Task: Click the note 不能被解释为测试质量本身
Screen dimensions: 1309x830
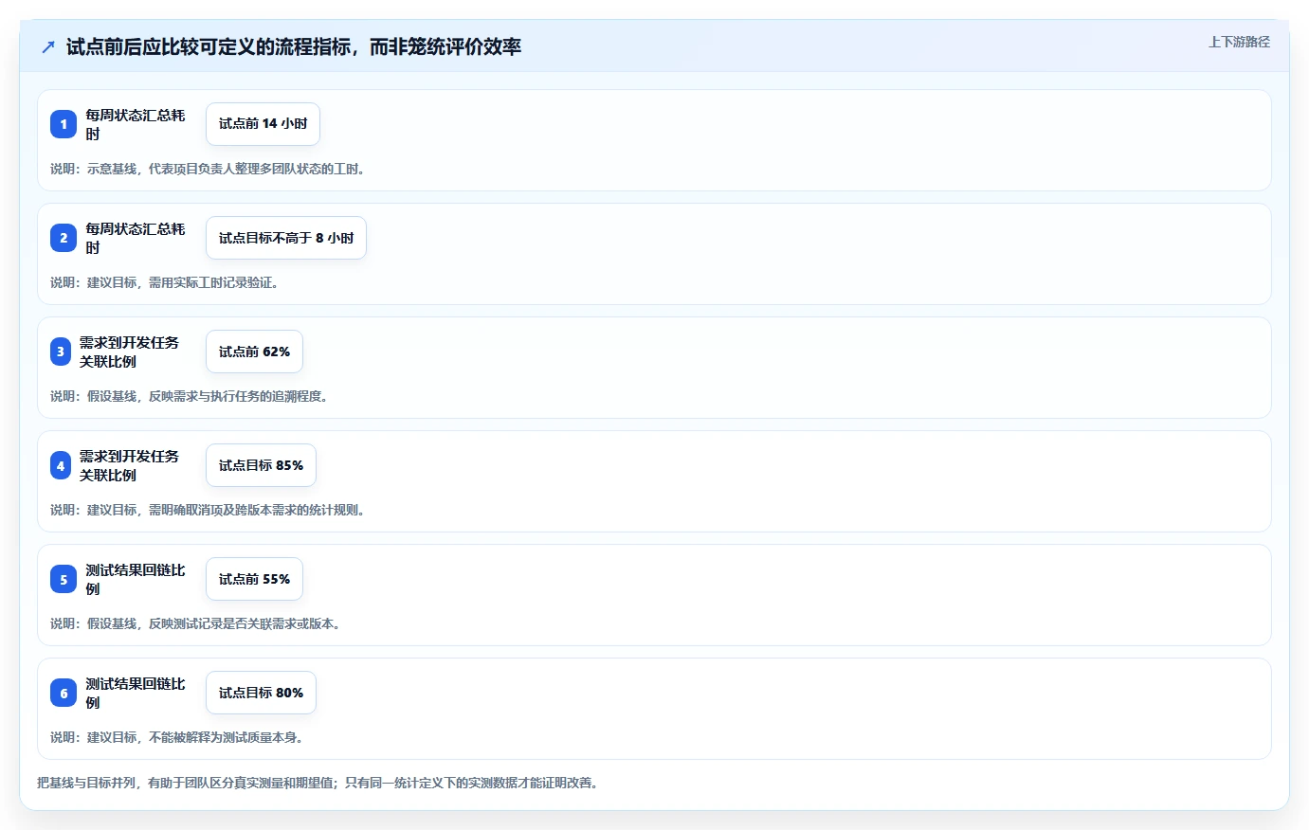Action: point(226,737)
